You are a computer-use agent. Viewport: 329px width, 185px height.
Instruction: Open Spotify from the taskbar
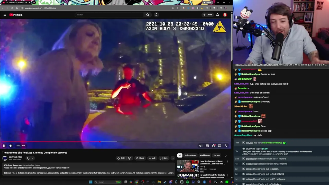(187, 182)
